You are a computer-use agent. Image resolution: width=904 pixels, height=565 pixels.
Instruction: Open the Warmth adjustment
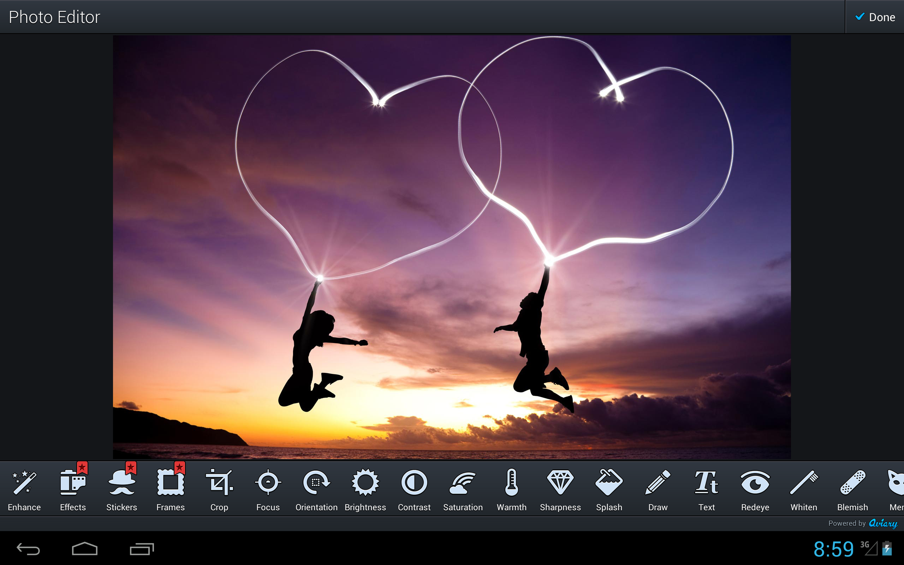(511, 489)
